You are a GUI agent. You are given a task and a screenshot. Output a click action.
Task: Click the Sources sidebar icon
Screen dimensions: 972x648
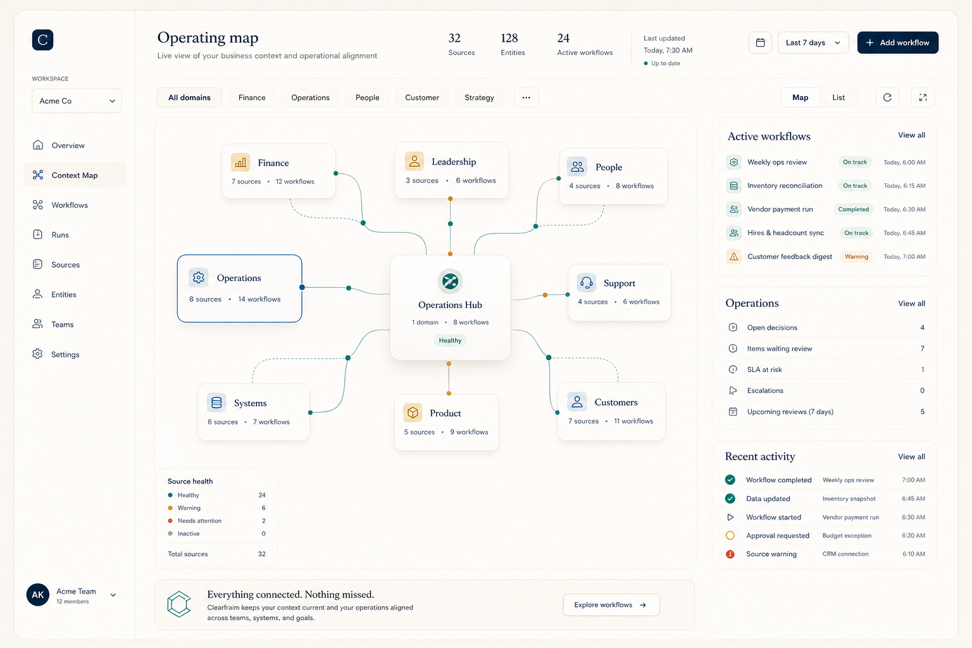[38, 265]
